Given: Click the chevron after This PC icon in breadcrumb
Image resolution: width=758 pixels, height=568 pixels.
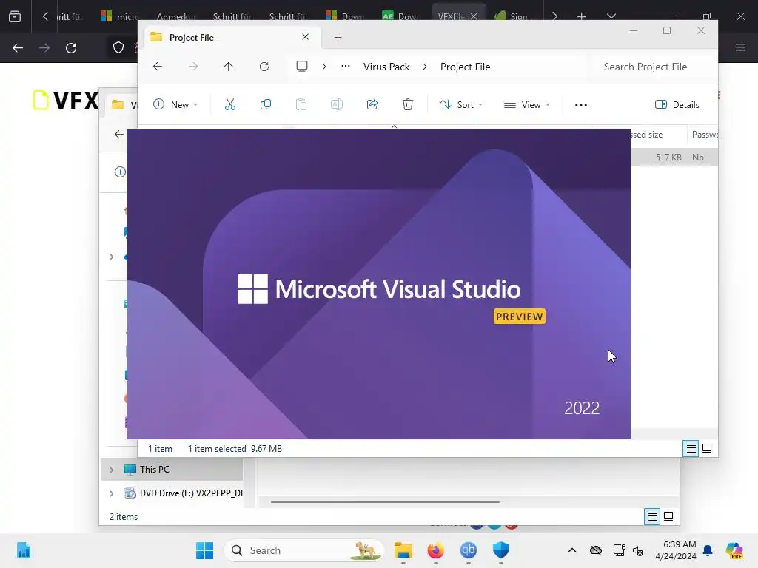Looking at the screenshot, I should [324, 67].
